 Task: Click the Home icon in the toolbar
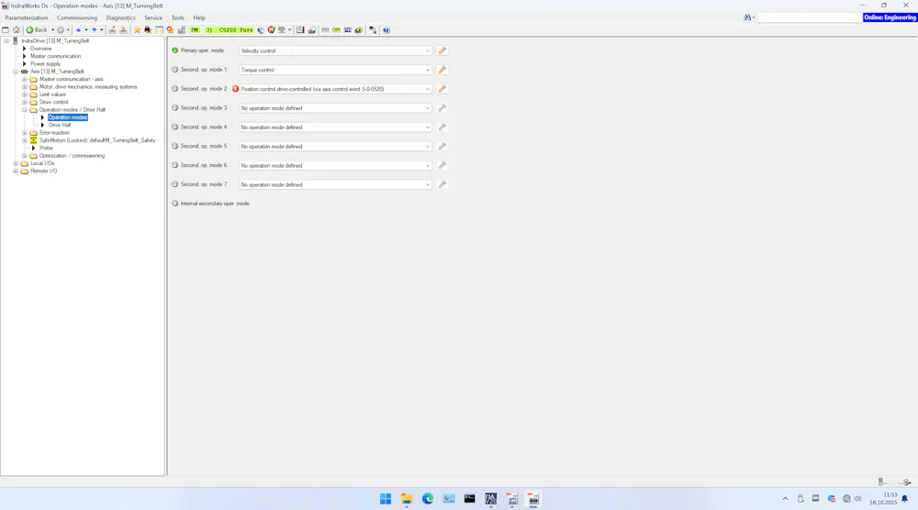point(16,30)
